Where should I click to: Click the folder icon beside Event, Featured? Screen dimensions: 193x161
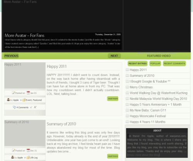click(x=24, y=100)
